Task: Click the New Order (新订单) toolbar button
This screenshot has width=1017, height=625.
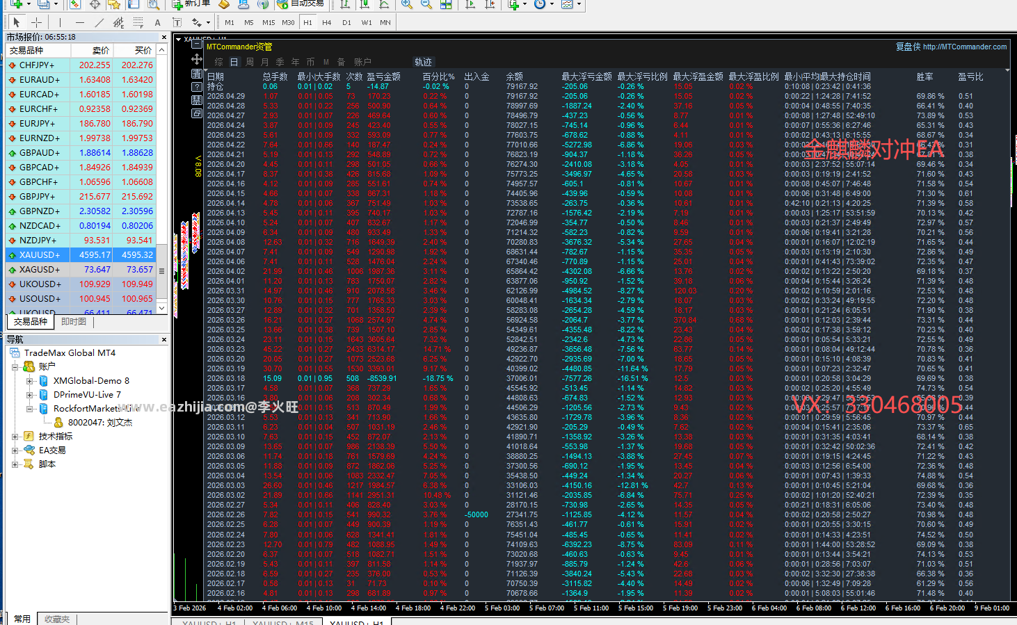Action: [x=191, y=3]
